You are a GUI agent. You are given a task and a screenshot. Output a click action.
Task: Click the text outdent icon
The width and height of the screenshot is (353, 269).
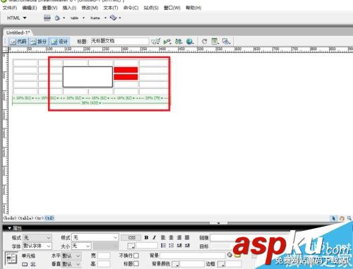tap(179, 246)
